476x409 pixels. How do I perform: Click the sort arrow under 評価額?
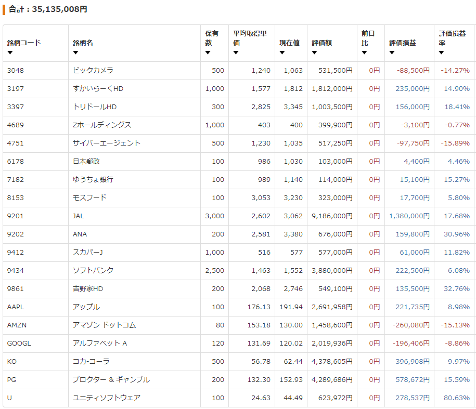tap(315, 52)
